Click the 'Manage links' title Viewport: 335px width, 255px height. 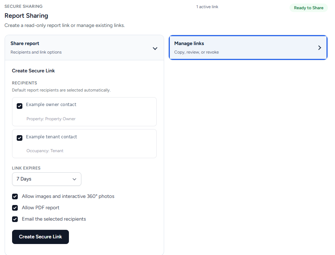(189, 44)
